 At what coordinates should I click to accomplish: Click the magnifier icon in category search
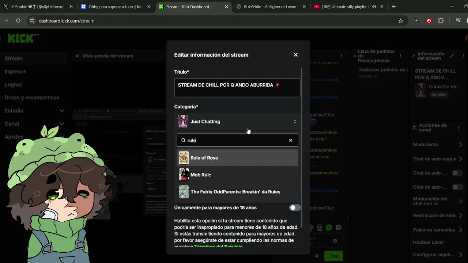coord(184,140)
